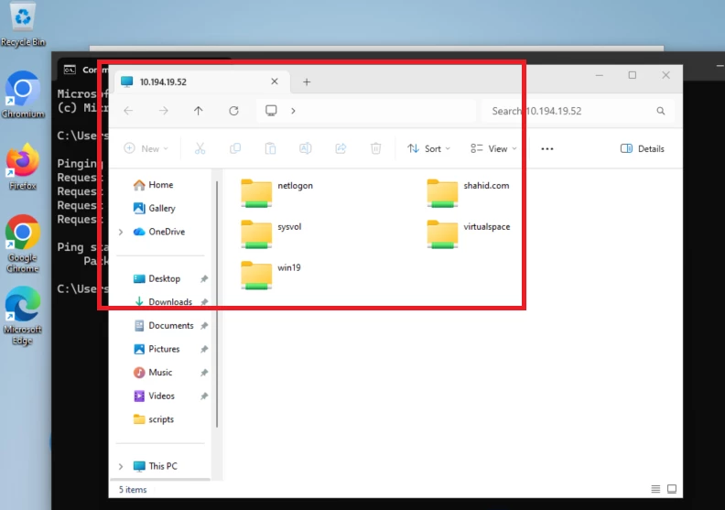Viewport: 725px width, 510px height.
Task: Click the Copy icon in toolbar
Action: [x=235, y=148]
